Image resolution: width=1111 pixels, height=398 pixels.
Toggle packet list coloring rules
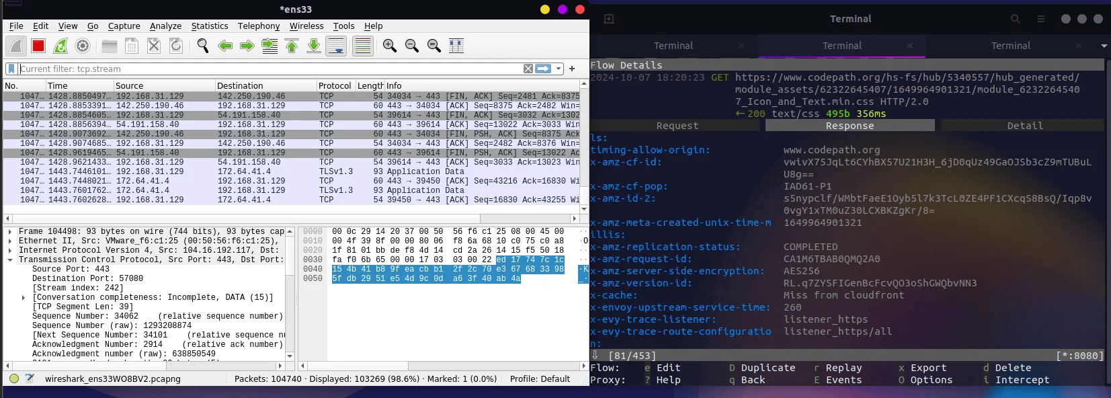pyautogui.click(x=362, y=46)
